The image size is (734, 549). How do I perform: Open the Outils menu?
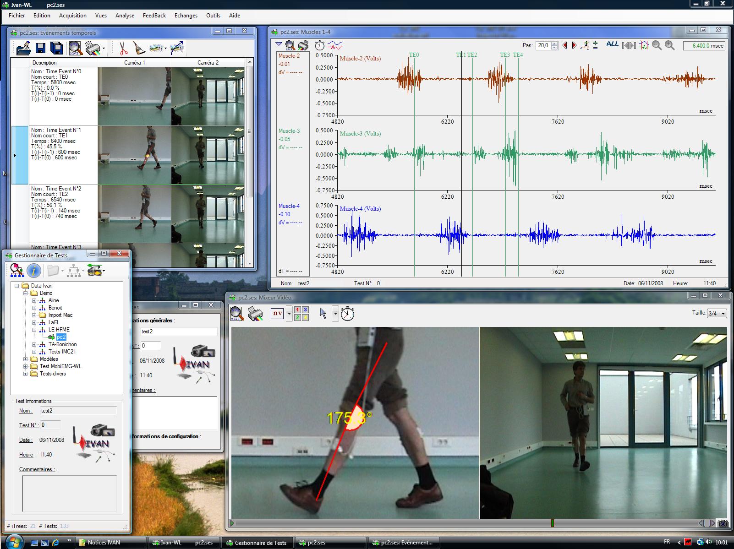point(213,16)
